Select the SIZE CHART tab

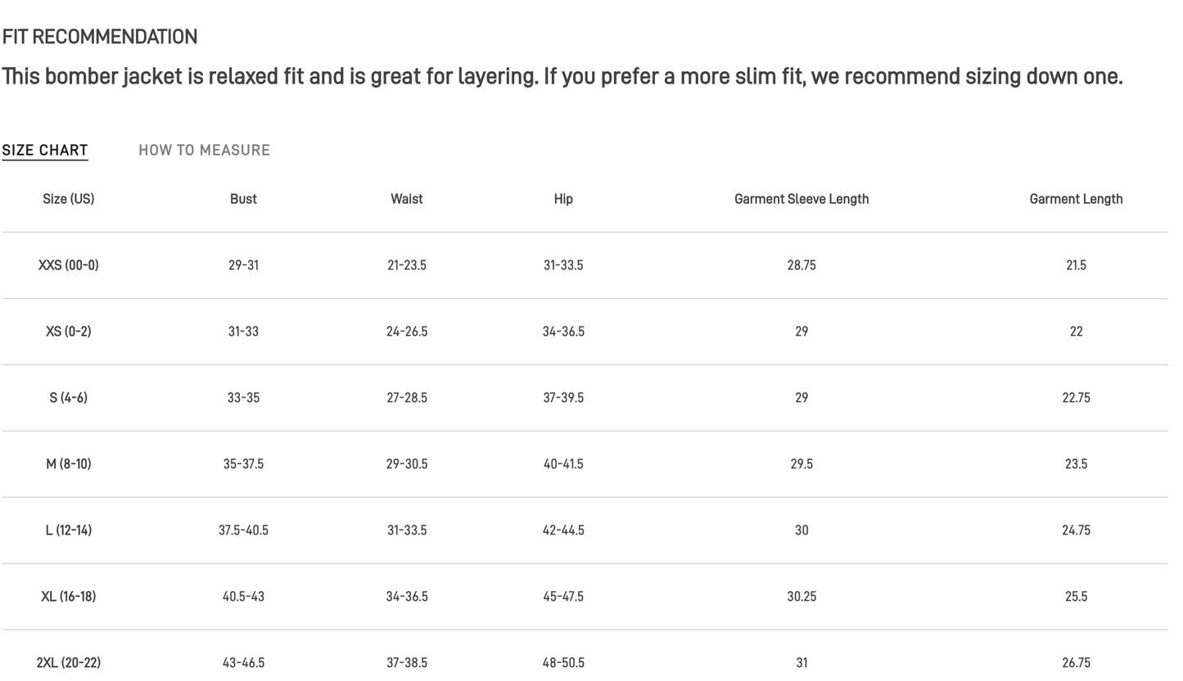tap(45, 150)
